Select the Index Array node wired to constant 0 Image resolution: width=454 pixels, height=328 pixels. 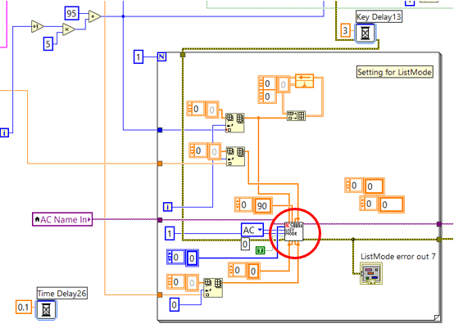point(213,288)
